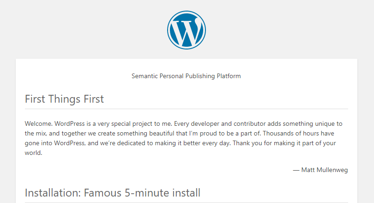Click the word Welcome starting the paragraph
Viewport: 374px width, 203px height.
38,124
